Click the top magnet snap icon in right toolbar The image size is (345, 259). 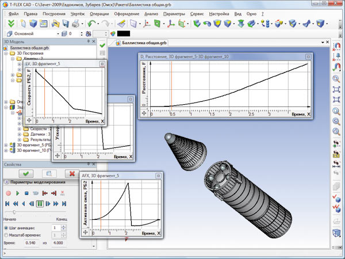coord(336,47)
